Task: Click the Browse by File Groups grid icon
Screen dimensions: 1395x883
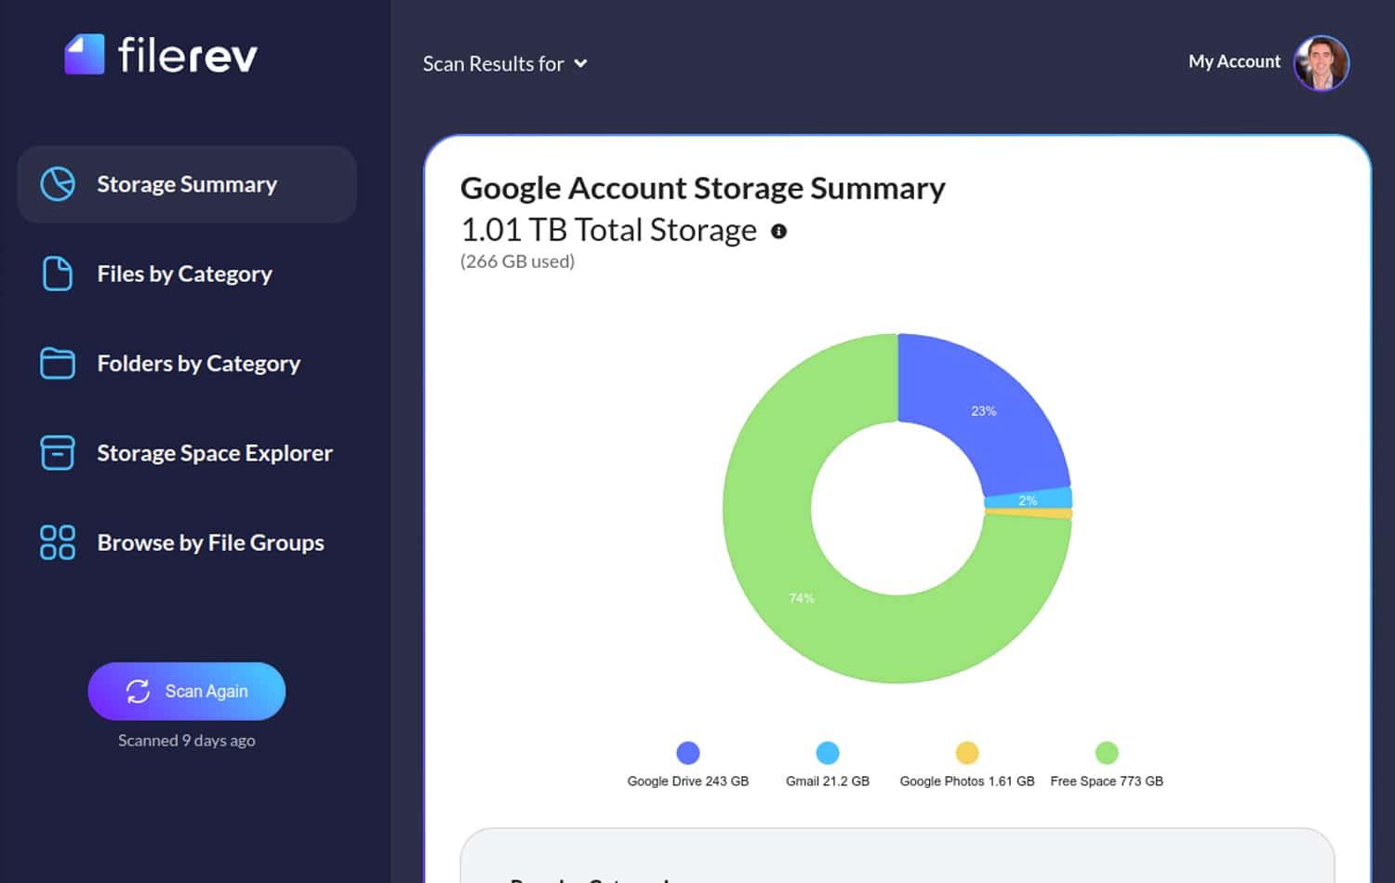Action: point(57,542)
